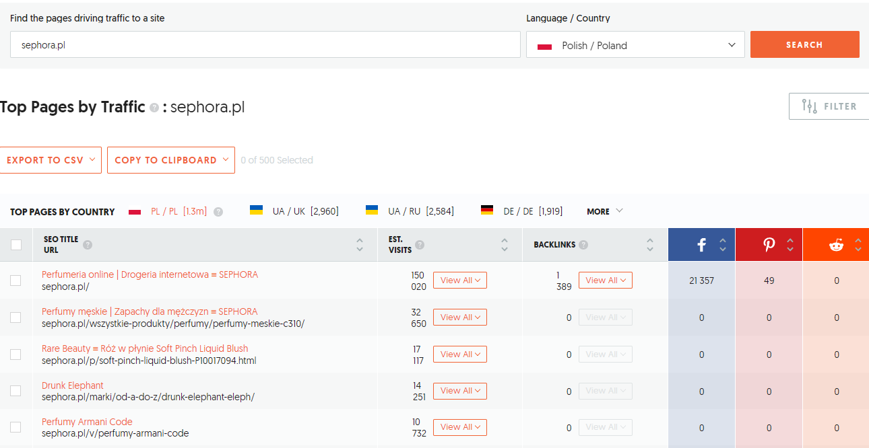The width and height of the screenshot is (869, 448).
Task: Select checkbox for Perfumy Armani Code row
Action: click(15, 427)
